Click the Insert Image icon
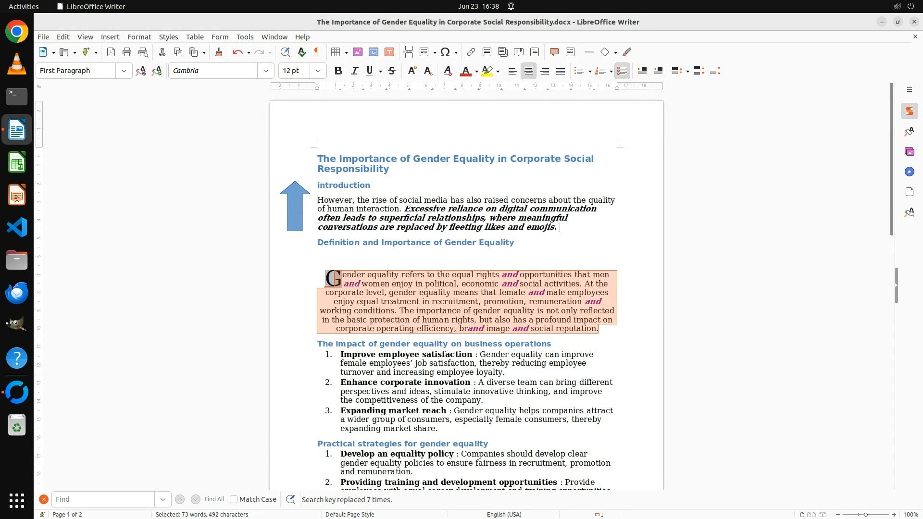The width and height of the screenshot is (923, 519). point(358,52)
